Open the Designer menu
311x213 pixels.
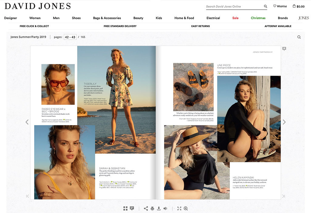tap(11, 18)
